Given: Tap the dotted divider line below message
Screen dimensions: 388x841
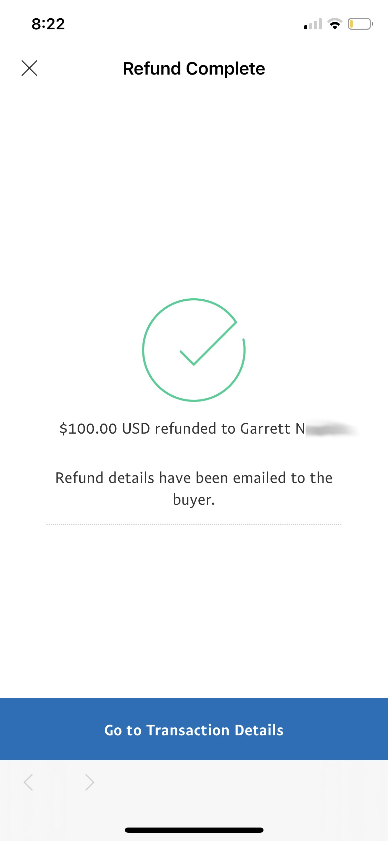Looking at the screenshot, I should point(194,524).
